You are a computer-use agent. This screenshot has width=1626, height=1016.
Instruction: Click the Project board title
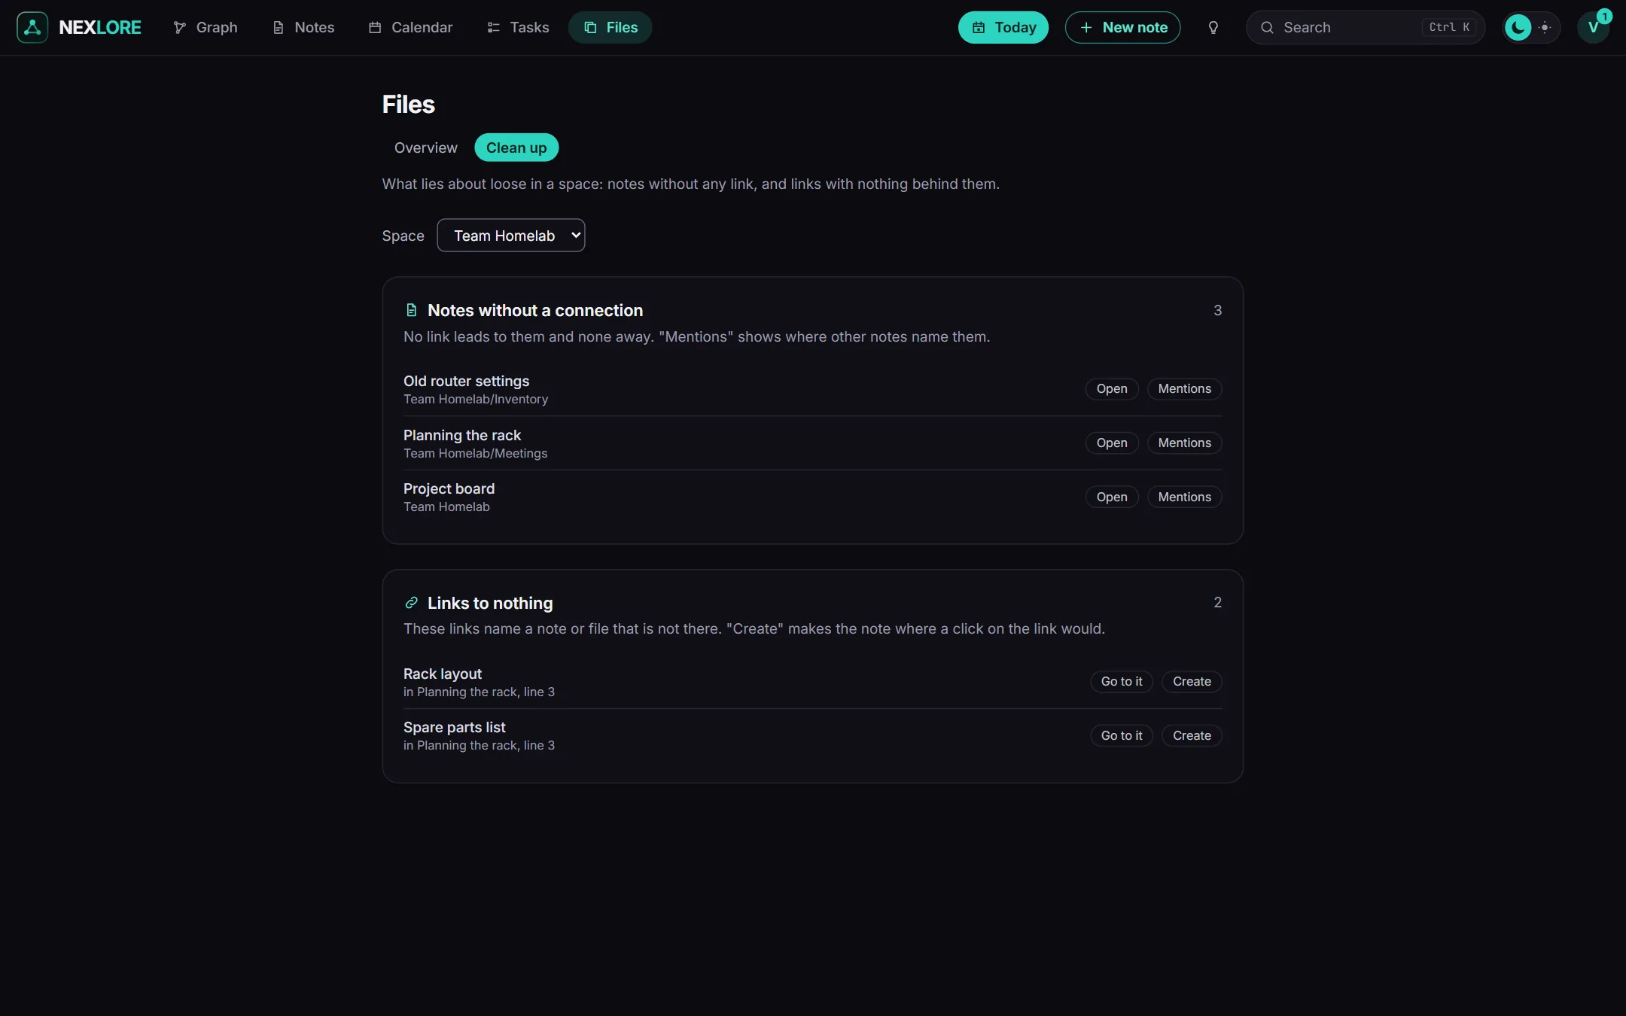(449, 488)
